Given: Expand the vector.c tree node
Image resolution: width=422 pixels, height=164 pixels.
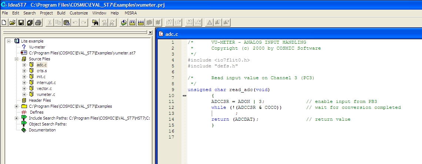Looking at the screenshot, I should pyautogui.click(x=24, y=88).
